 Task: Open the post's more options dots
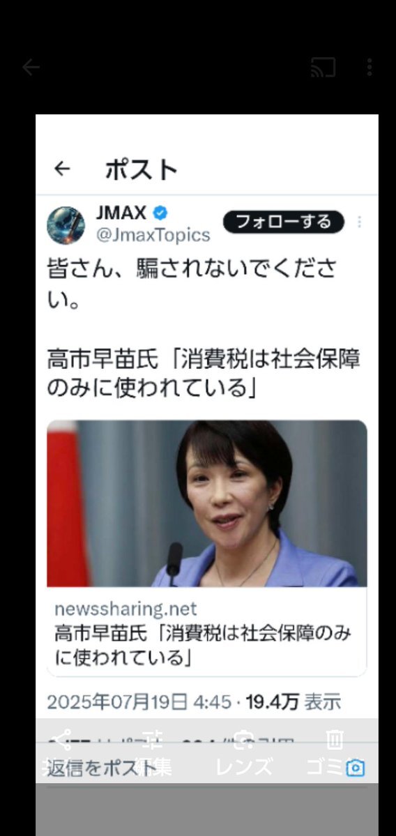click(359, 222)
